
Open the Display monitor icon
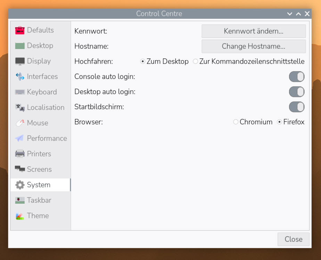tap(20, 61)
